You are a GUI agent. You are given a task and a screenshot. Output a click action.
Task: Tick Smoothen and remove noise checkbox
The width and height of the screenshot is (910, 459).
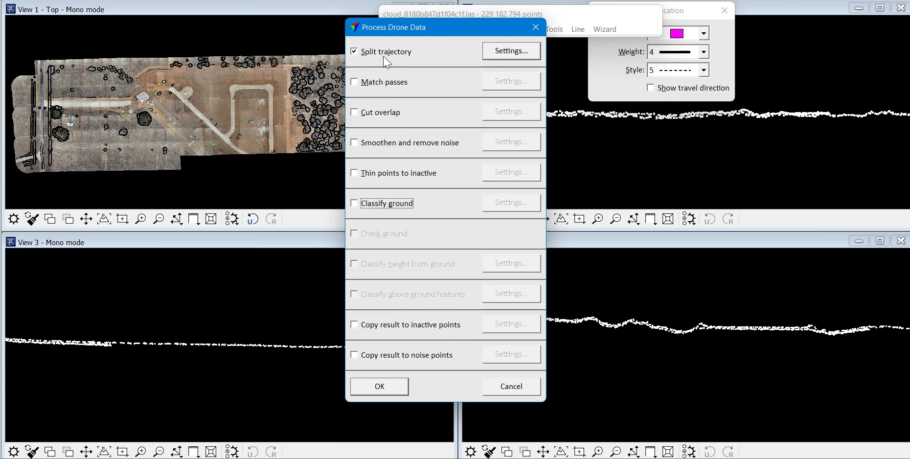[354, 142]
